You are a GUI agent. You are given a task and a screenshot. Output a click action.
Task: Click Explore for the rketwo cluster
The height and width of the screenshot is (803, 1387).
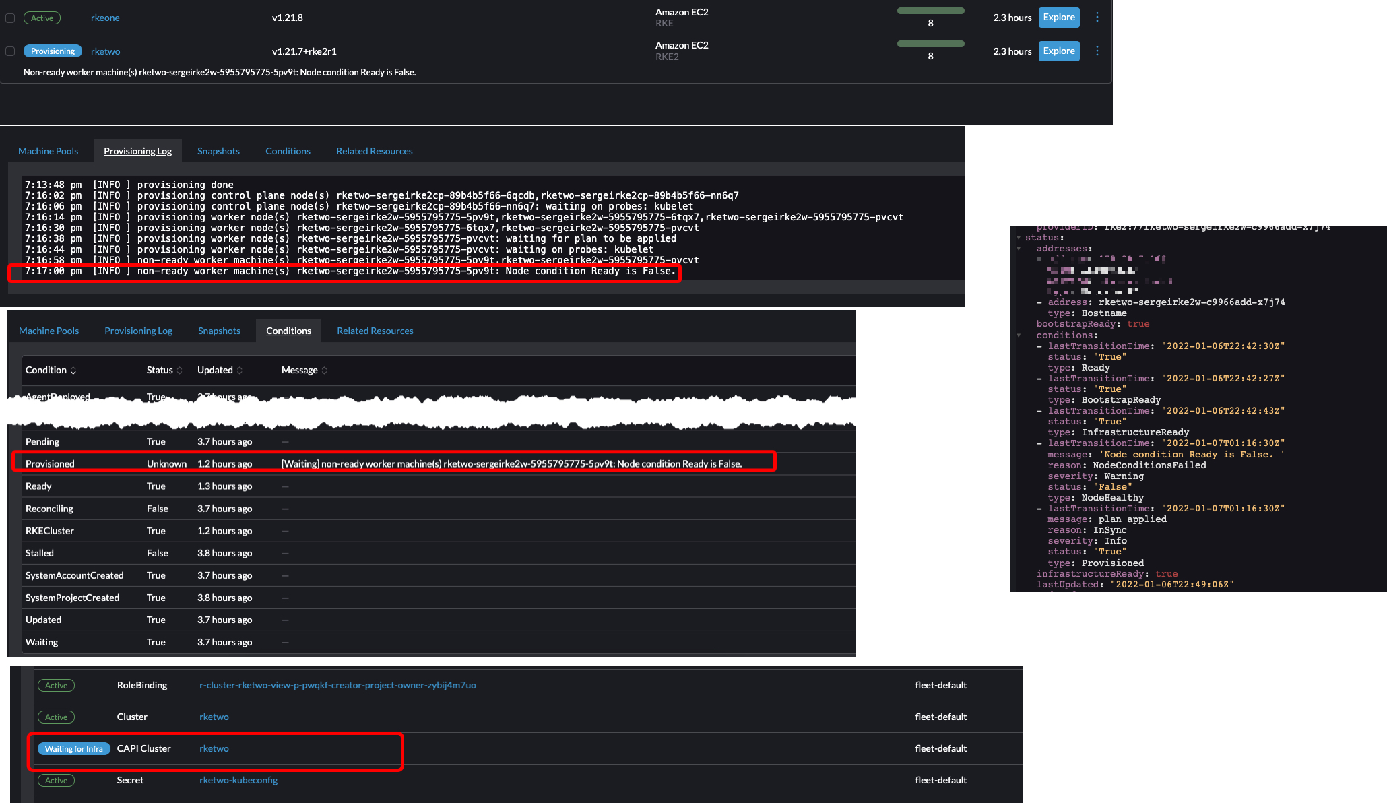1058,51
